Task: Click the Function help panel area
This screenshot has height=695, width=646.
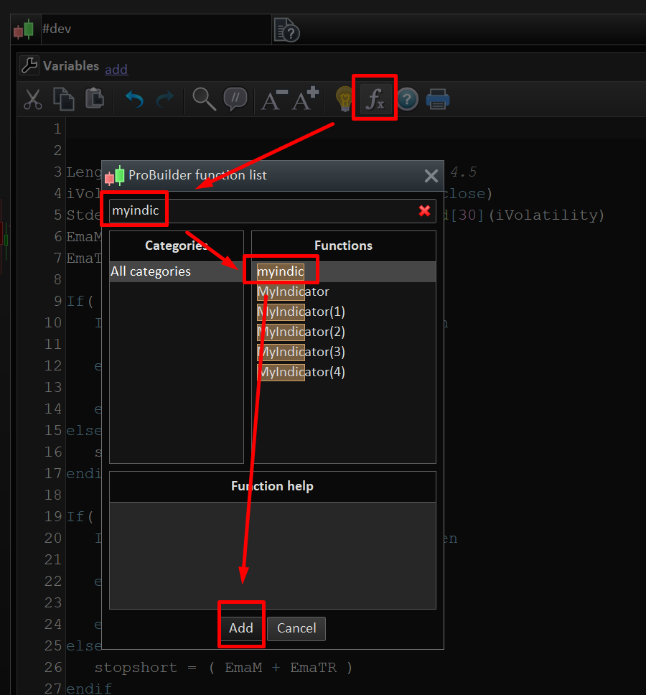Action: point(273,556)
